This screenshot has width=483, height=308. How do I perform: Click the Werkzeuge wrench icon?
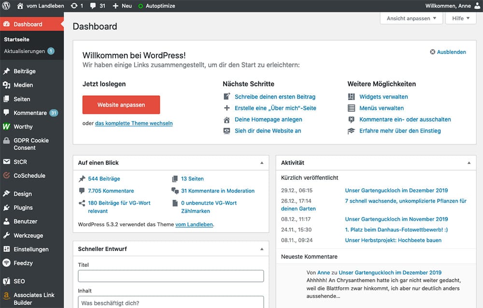tap(6, 235)
